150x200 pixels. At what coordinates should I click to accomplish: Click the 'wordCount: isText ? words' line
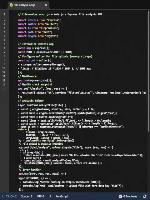tap(48, 138)
